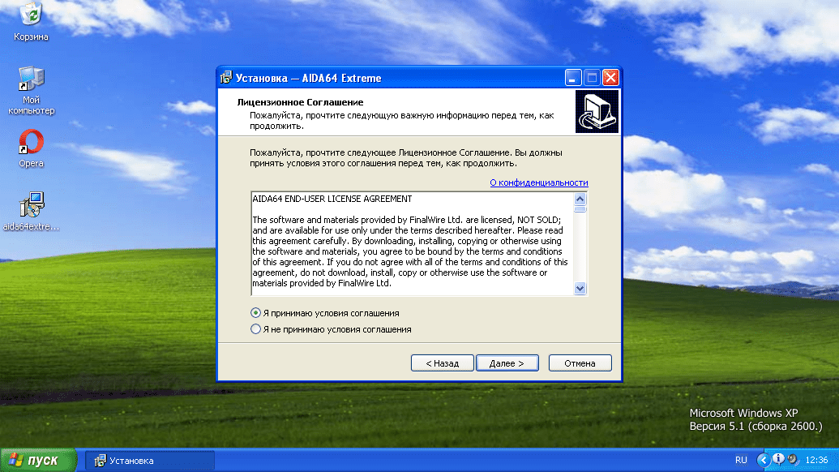Continue with the Далее > button
Screen dimensions: 839x472
(507, 363)
